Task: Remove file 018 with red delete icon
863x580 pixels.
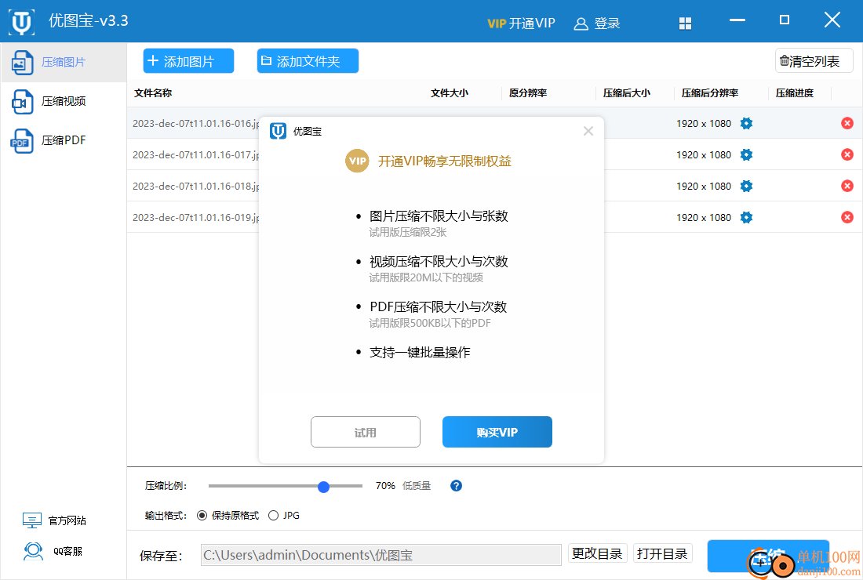Action: [x=847, y=187]
